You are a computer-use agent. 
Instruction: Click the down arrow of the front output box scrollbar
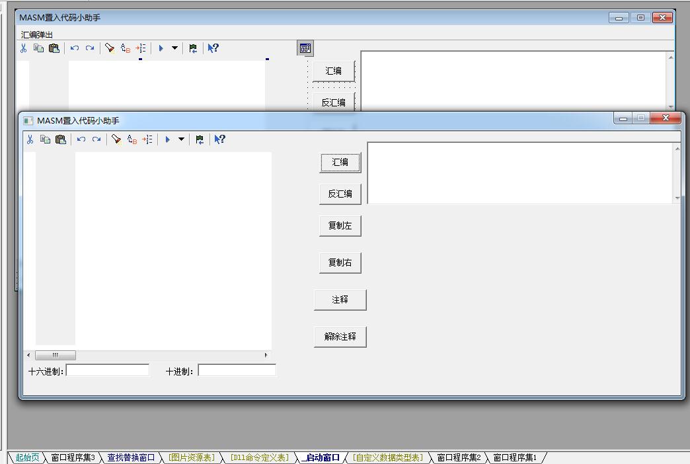pos(677,198)
